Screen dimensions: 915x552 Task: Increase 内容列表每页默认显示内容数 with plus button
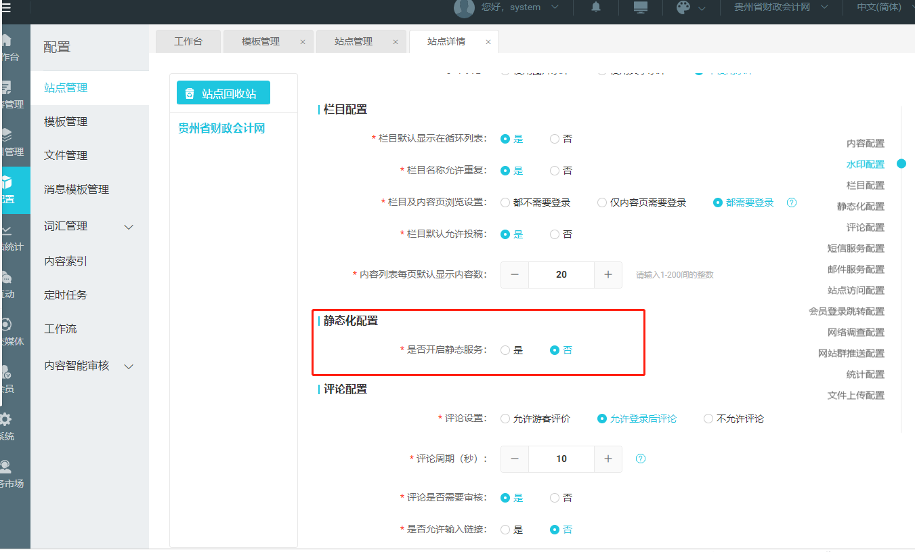coord(608,274)
